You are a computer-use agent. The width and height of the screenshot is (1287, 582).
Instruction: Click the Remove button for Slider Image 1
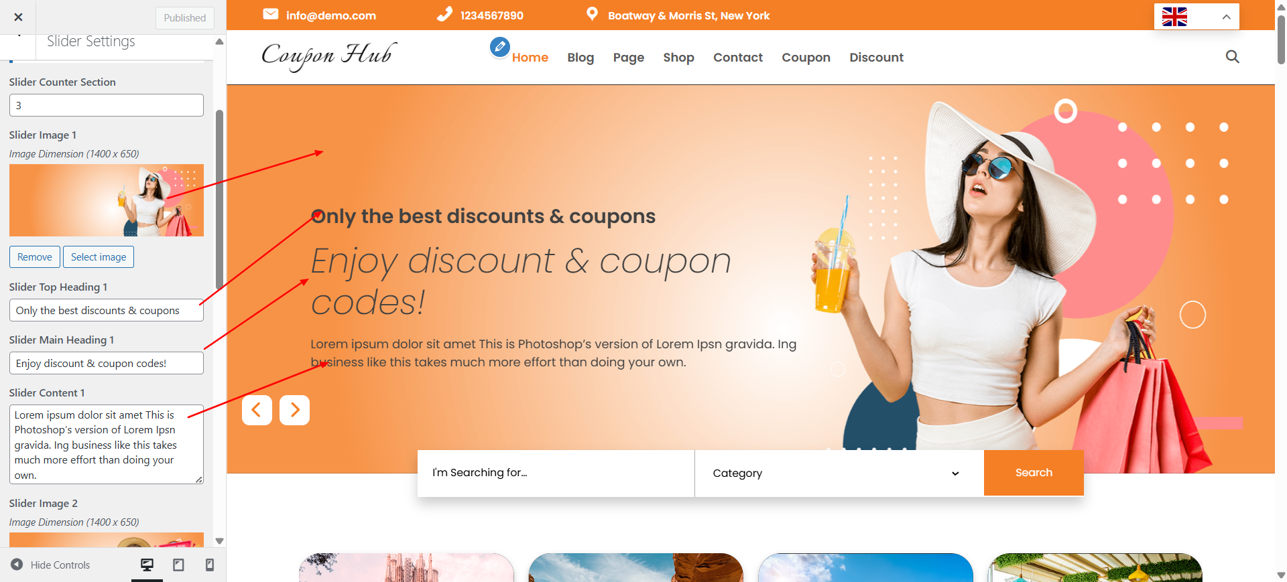[35, 257]
